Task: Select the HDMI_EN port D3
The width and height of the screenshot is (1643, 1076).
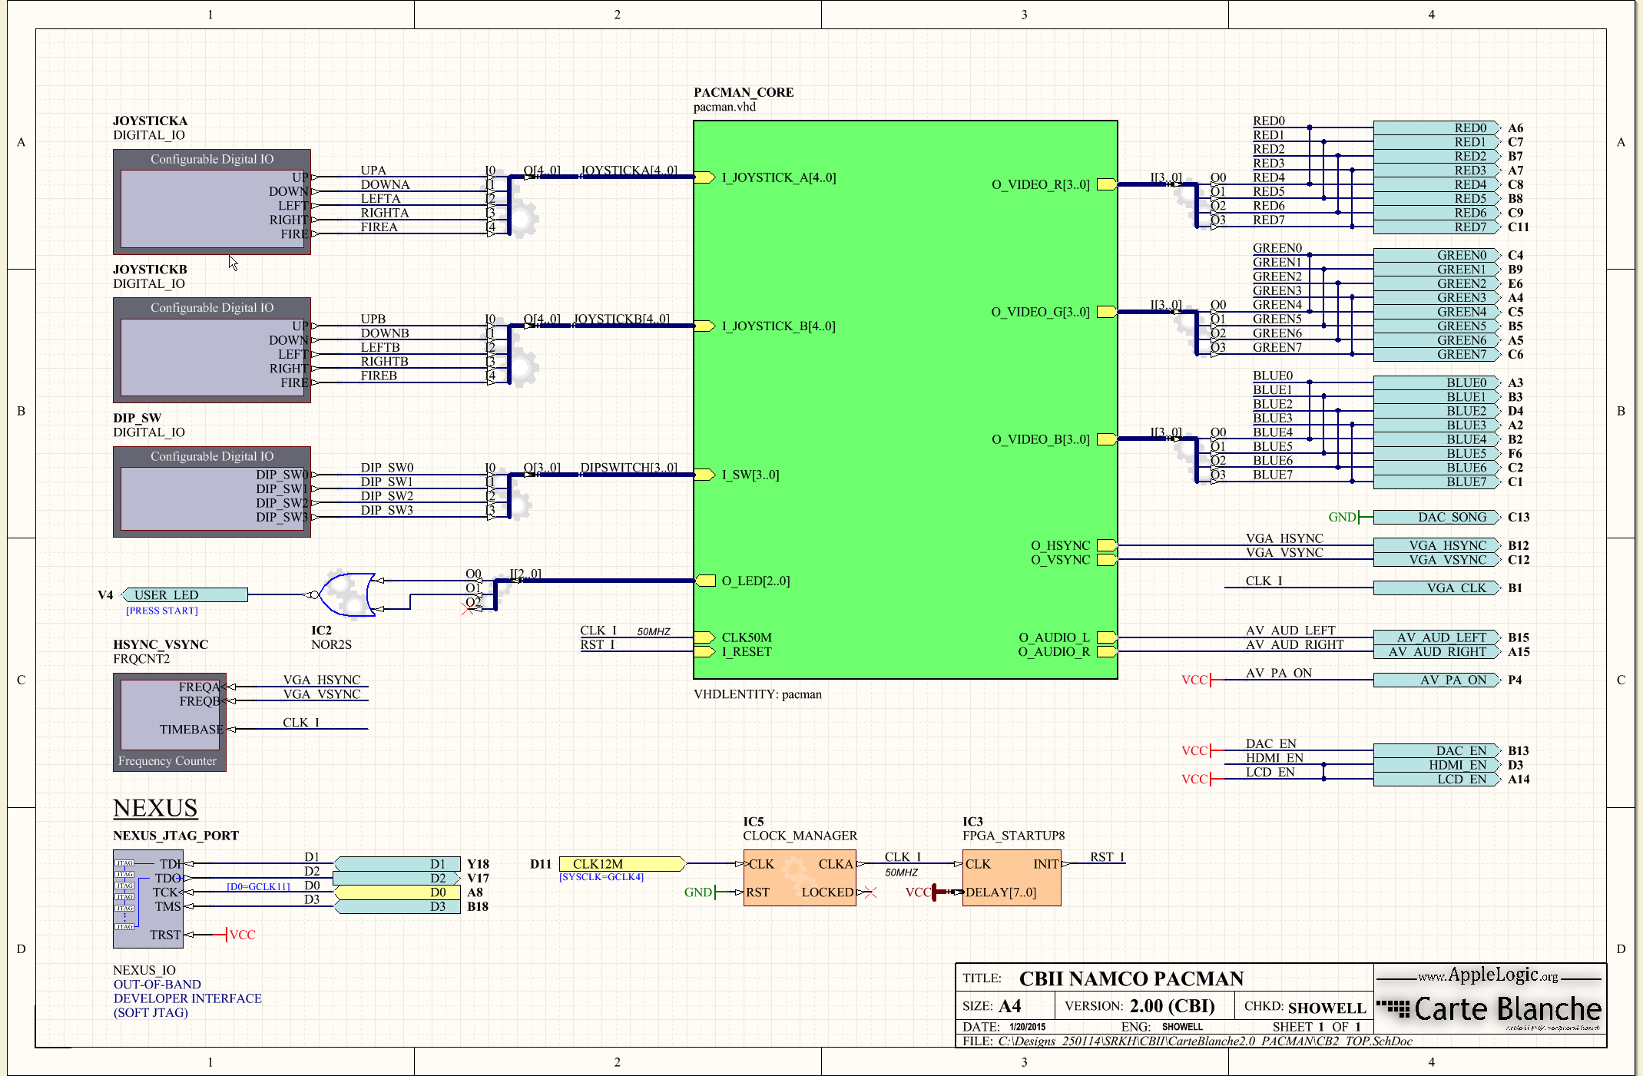Action: [x=1436, y=765]
